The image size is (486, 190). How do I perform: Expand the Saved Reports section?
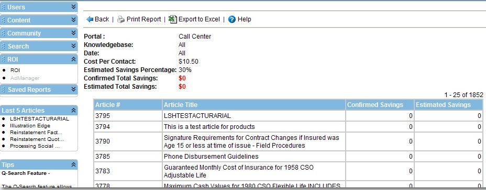click(73, 89)
